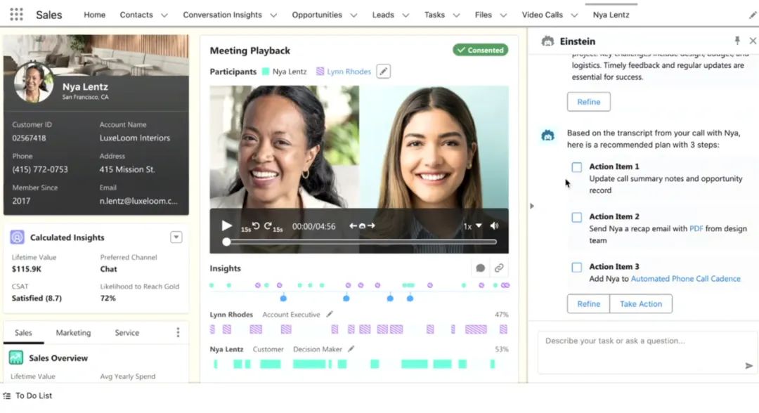Expand Contacts tab dropdown chevron
759x413 pixels.
[x=164, y=15]
